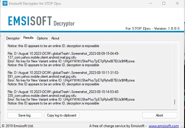Save the log to a file
The image size is (185, 128).
[x=24, y=115]
